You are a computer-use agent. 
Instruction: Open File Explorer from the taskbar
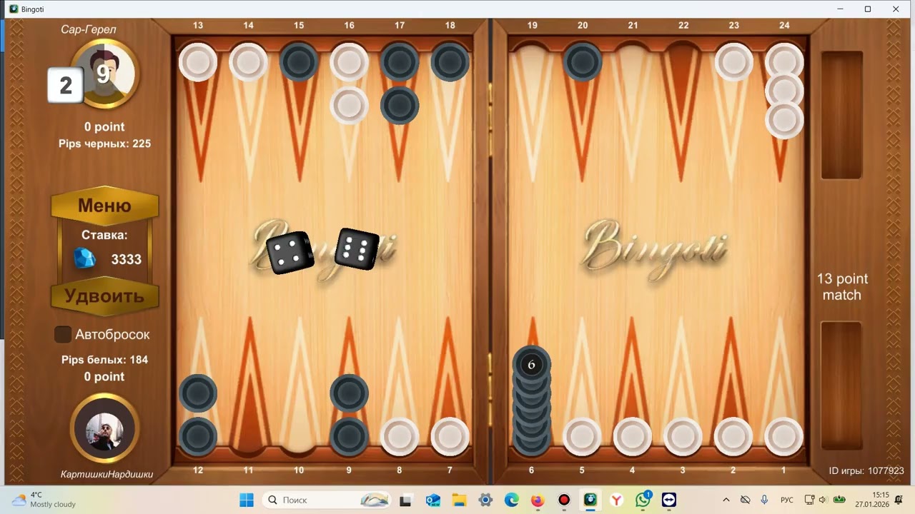tap(458, 500)
